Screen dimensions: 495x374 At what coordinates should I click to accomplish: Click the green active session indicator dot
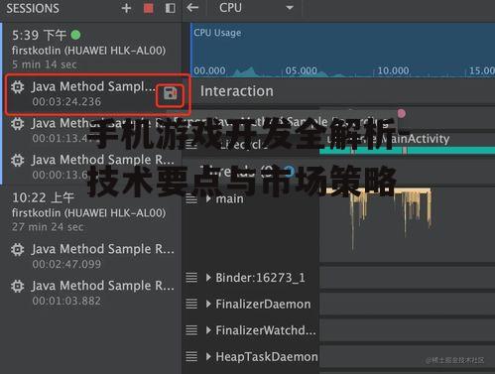point(75,35)
